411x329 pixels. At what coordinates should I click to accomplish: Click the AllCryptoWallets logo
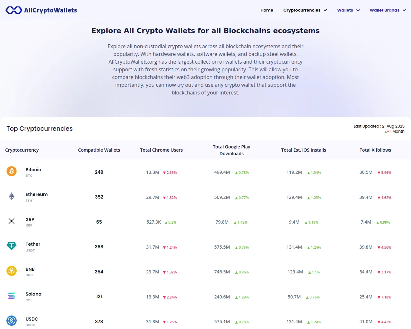tap(41, 10)
